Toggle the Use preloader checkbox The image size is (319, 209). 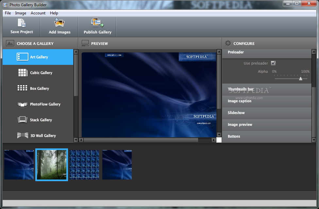[273, 63]
